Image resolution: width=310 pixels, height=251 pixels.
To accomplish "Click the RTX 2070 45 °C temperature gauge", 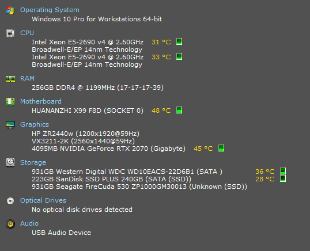I will point(221,148).
